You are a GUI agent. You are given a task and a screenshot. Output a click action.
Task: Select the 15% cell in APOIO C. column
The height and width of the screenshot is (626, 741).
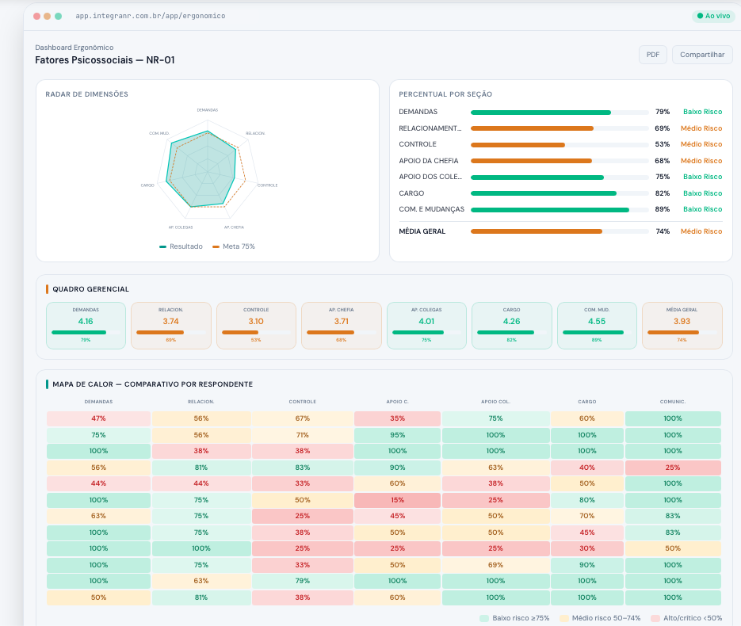[x=397, y=500]
